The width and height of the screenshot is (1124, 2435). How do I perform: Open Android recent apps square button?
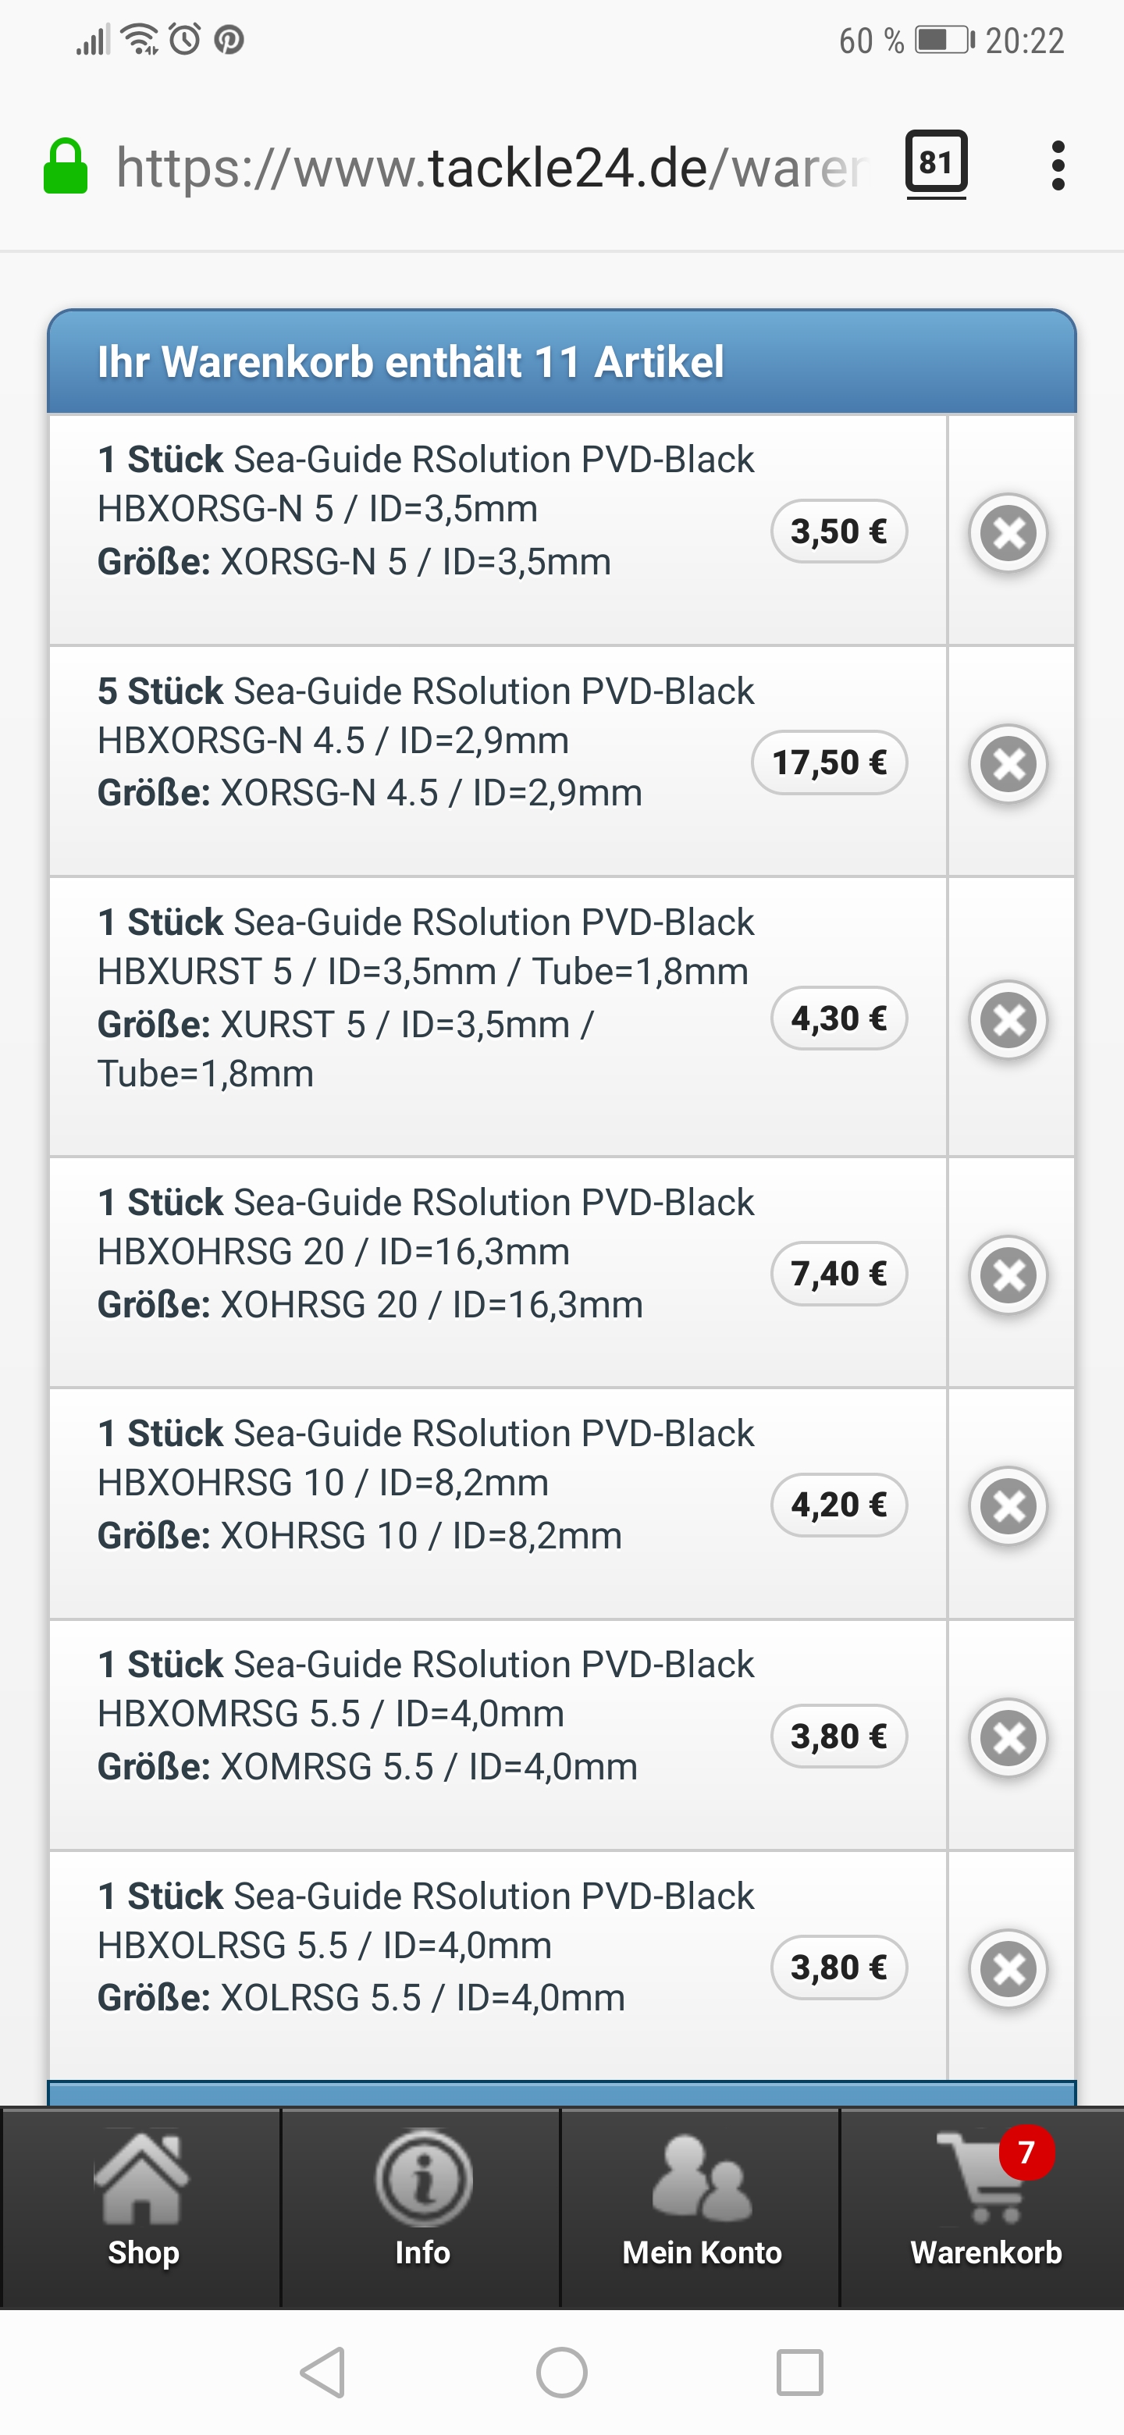click(800, 2373)
